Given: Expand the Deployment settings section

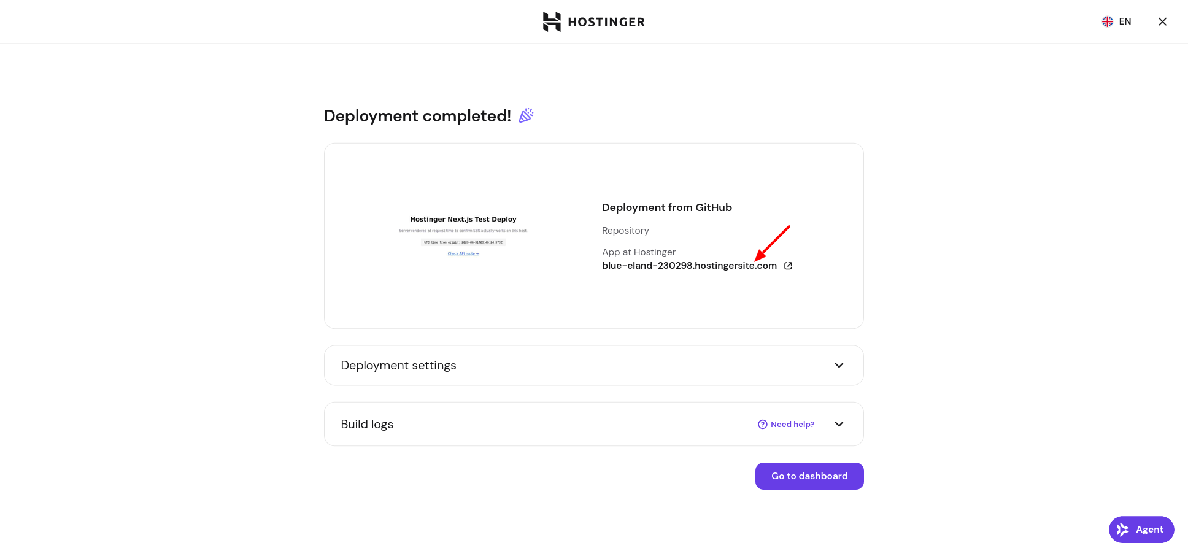Looking at the screenshot, I should 593,365.
